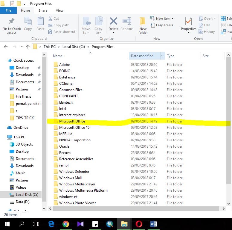Screen dimensions: 232x230
Task: Launch Google Chrome from taskbar
Action: coord(65,224)
